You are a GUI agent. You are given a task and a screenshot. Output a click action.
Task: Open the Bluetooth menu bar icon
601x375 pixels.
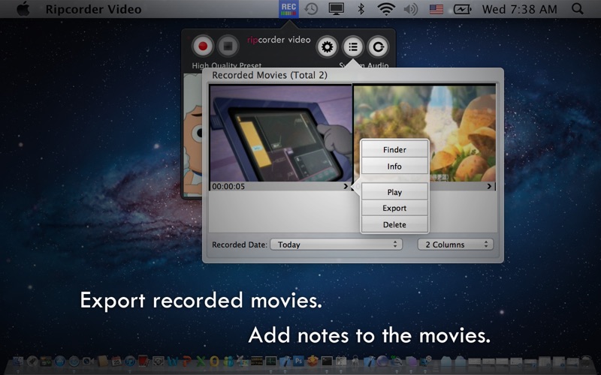(361, 9)
